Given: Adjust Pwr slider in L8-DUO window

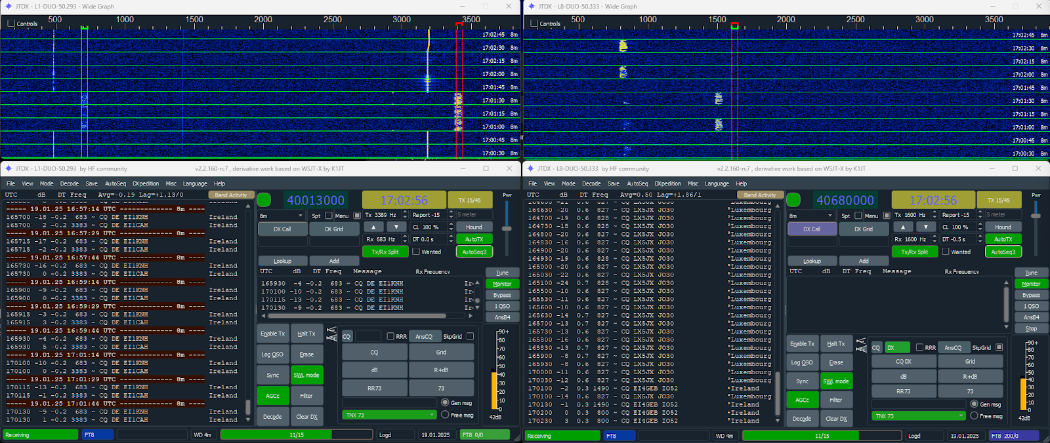Looking at the screenshot, I should (x=1036, y=216).
